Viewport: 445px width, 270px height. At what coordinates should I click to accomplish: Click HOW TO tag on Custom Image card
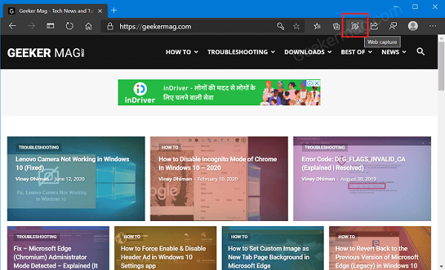click(240, 237)
